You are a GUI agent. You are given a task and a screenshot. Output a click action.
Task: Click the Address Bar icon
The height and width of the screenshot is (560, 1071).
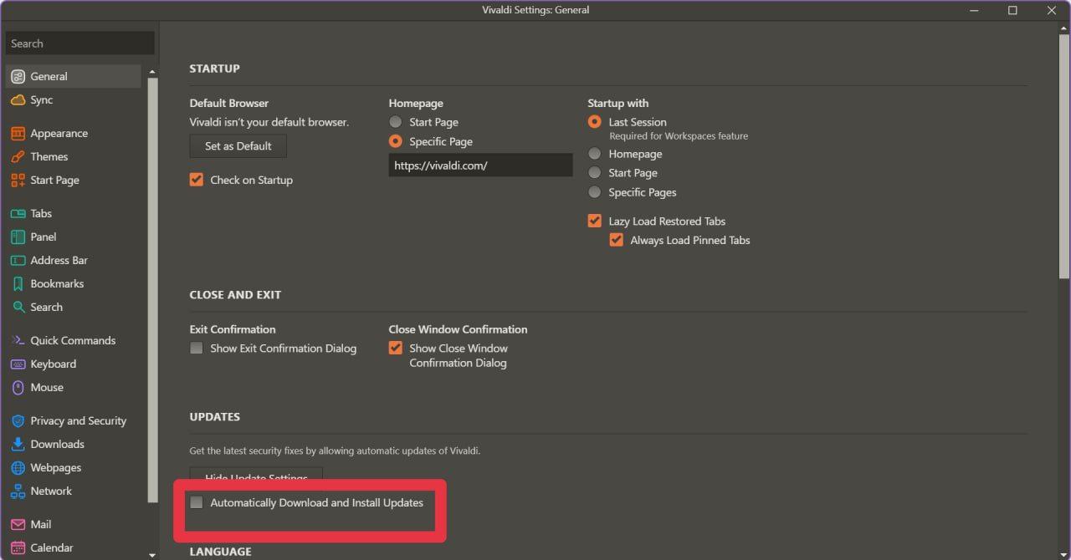(18, 260)
